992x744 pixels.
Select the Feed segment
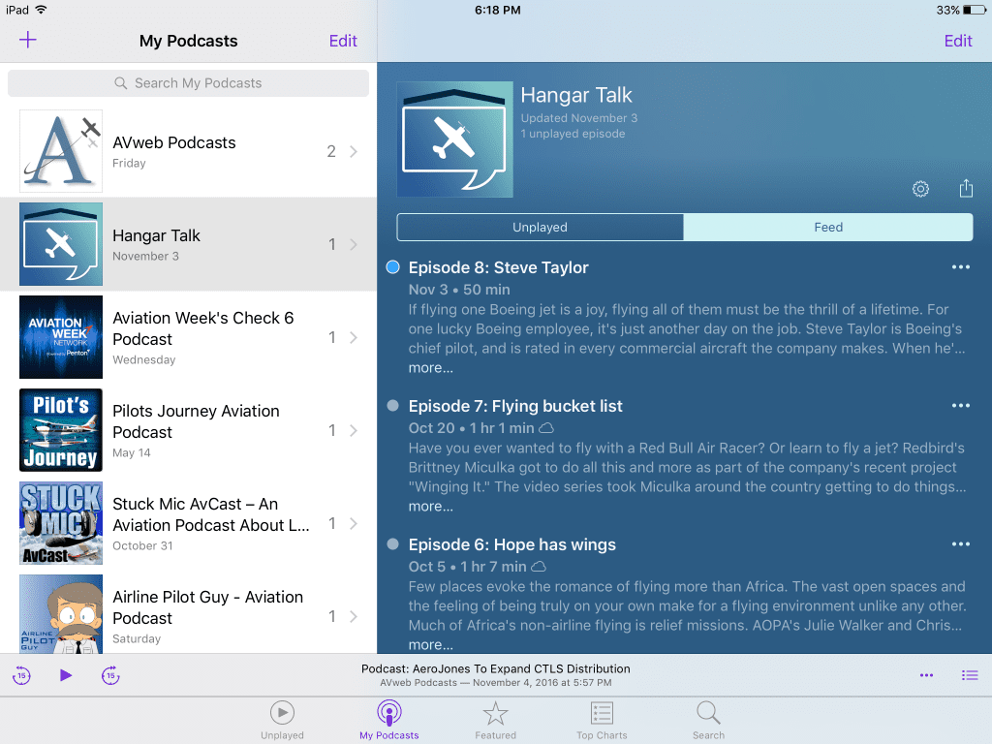click(828, 228)
